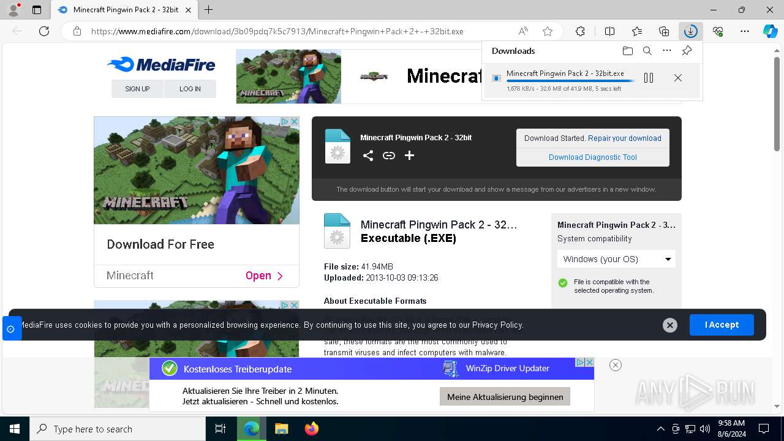784x441 pixels.
Task: Toggle Split screen view
Action: [x=609, y=31]
